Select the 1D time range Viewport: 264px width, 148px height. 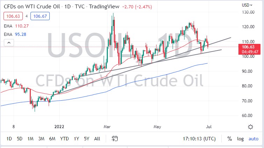tap(9, 139)
